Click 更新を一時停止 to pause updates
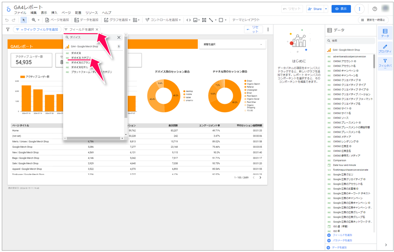Image resolution: width=394 pixels, height=252 pixels. point(373,20)
